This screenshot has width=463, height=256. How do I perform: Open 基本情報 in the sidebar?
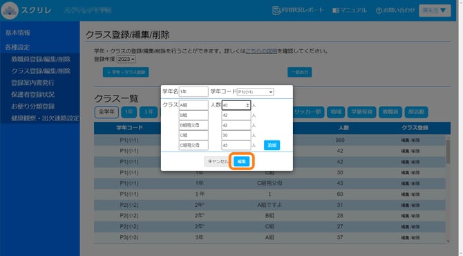(x=18, y=33)
